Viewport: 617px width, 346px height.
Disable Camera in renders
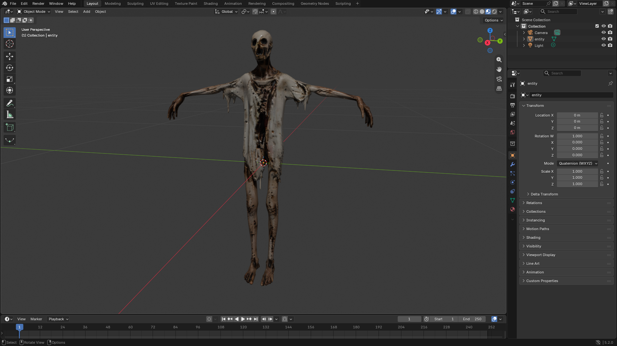[610, 33]
